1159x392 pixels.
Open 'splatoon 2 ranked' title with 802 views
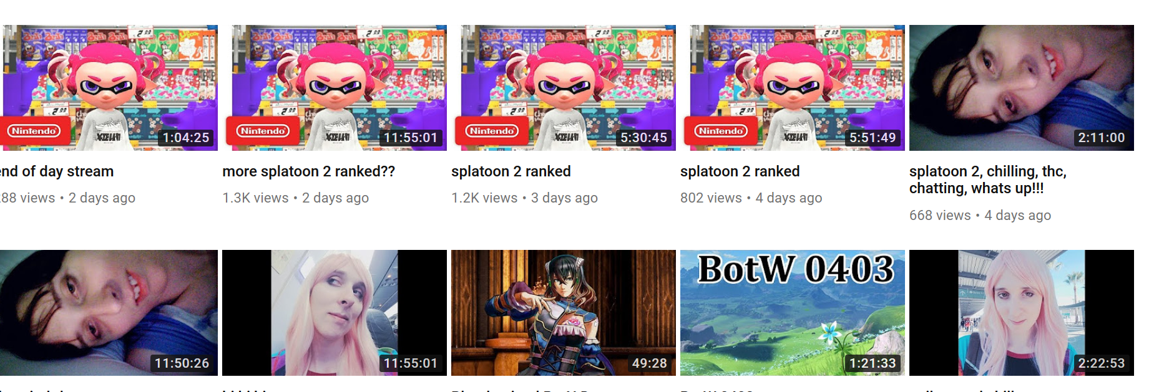(740, 171)
